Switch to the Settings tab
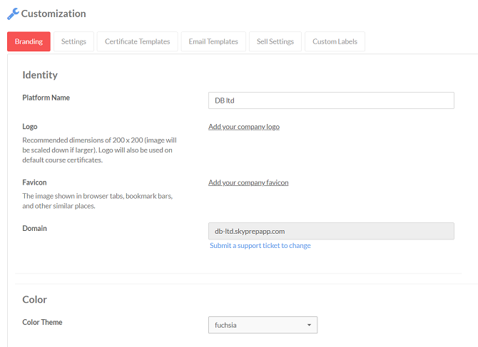Image resolution: width=478 pixels, height=347 pixels. click(x=73, y=41)
